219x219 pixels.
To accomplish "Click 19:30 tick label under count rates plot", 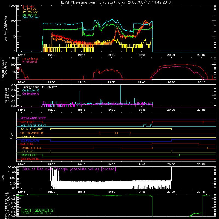I will 111,55.
